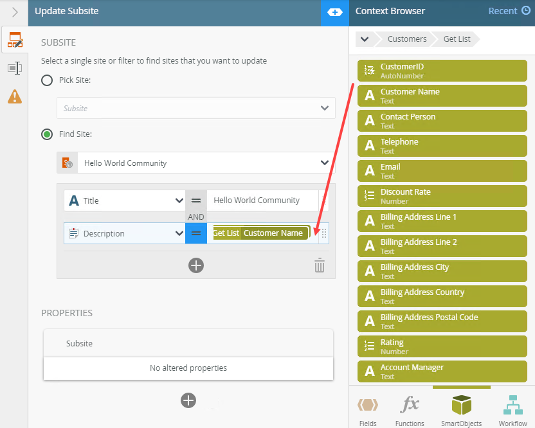Add a filter row with plus icon

tap(196, 265)
